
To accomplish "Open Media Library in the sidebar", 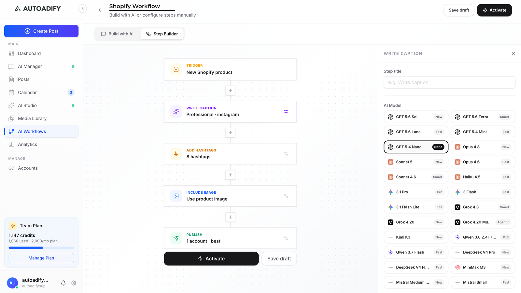I will coord(41,119).
